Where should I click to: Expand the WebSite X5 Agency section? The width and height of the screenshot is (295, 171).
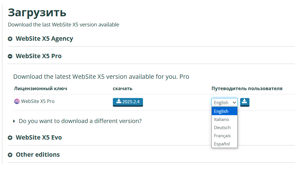(x=44, y=39)
